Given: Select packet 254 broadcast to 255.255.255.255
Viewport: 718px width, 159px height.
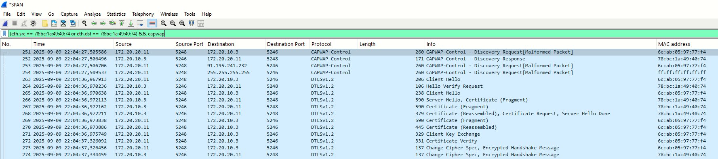Looking at the screenshot, I should coord(359,72).
